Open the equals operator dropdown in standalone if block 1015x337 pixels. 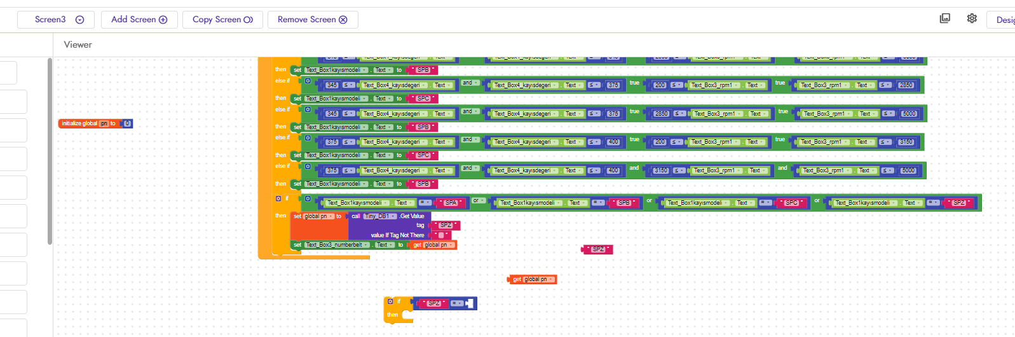coord(457,303)
